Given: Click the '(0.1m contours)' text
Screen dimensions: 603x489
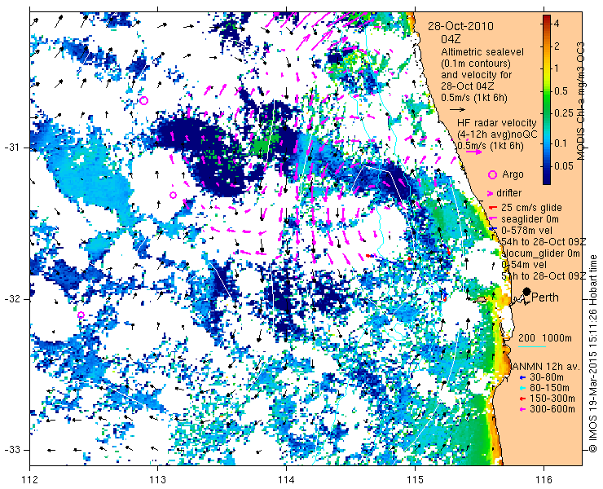Looking at the screenshot, I should click(476, 63).
